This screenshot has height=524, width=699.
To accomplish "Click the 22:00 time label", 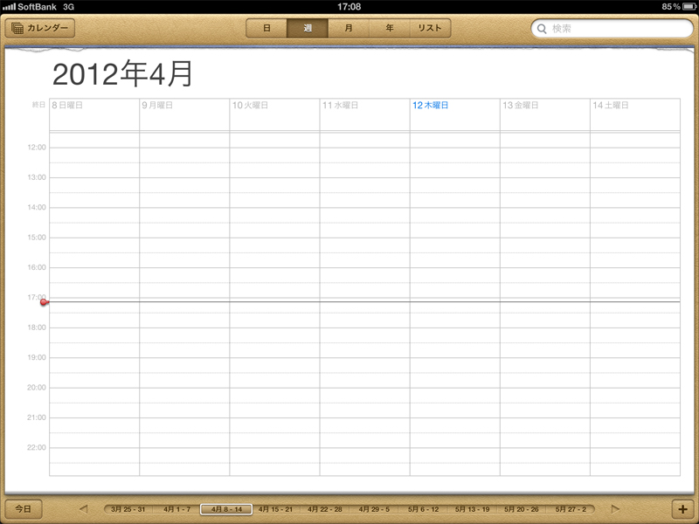I will tap(37, 447).
